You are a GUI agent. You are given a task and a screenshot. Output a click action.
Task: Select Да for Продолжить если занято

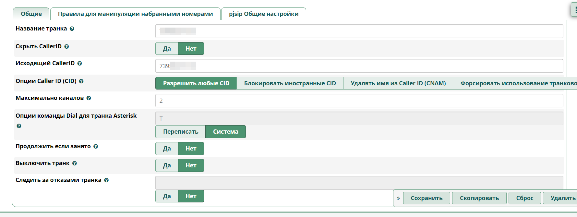click(167, 149)
